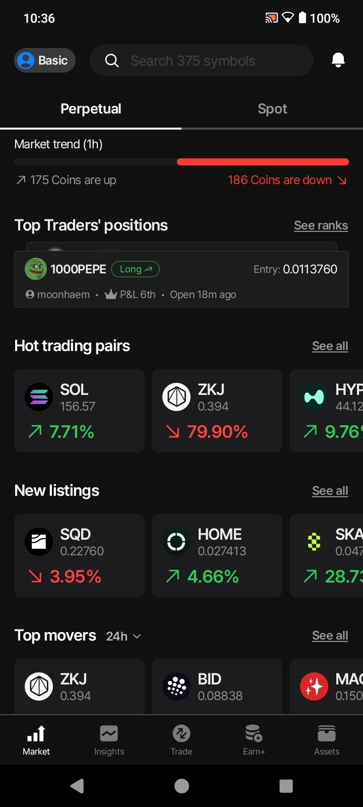Tap the 1000PEPE frog avatar
This screenshot has width=363, height=807.
click(36, 269)
